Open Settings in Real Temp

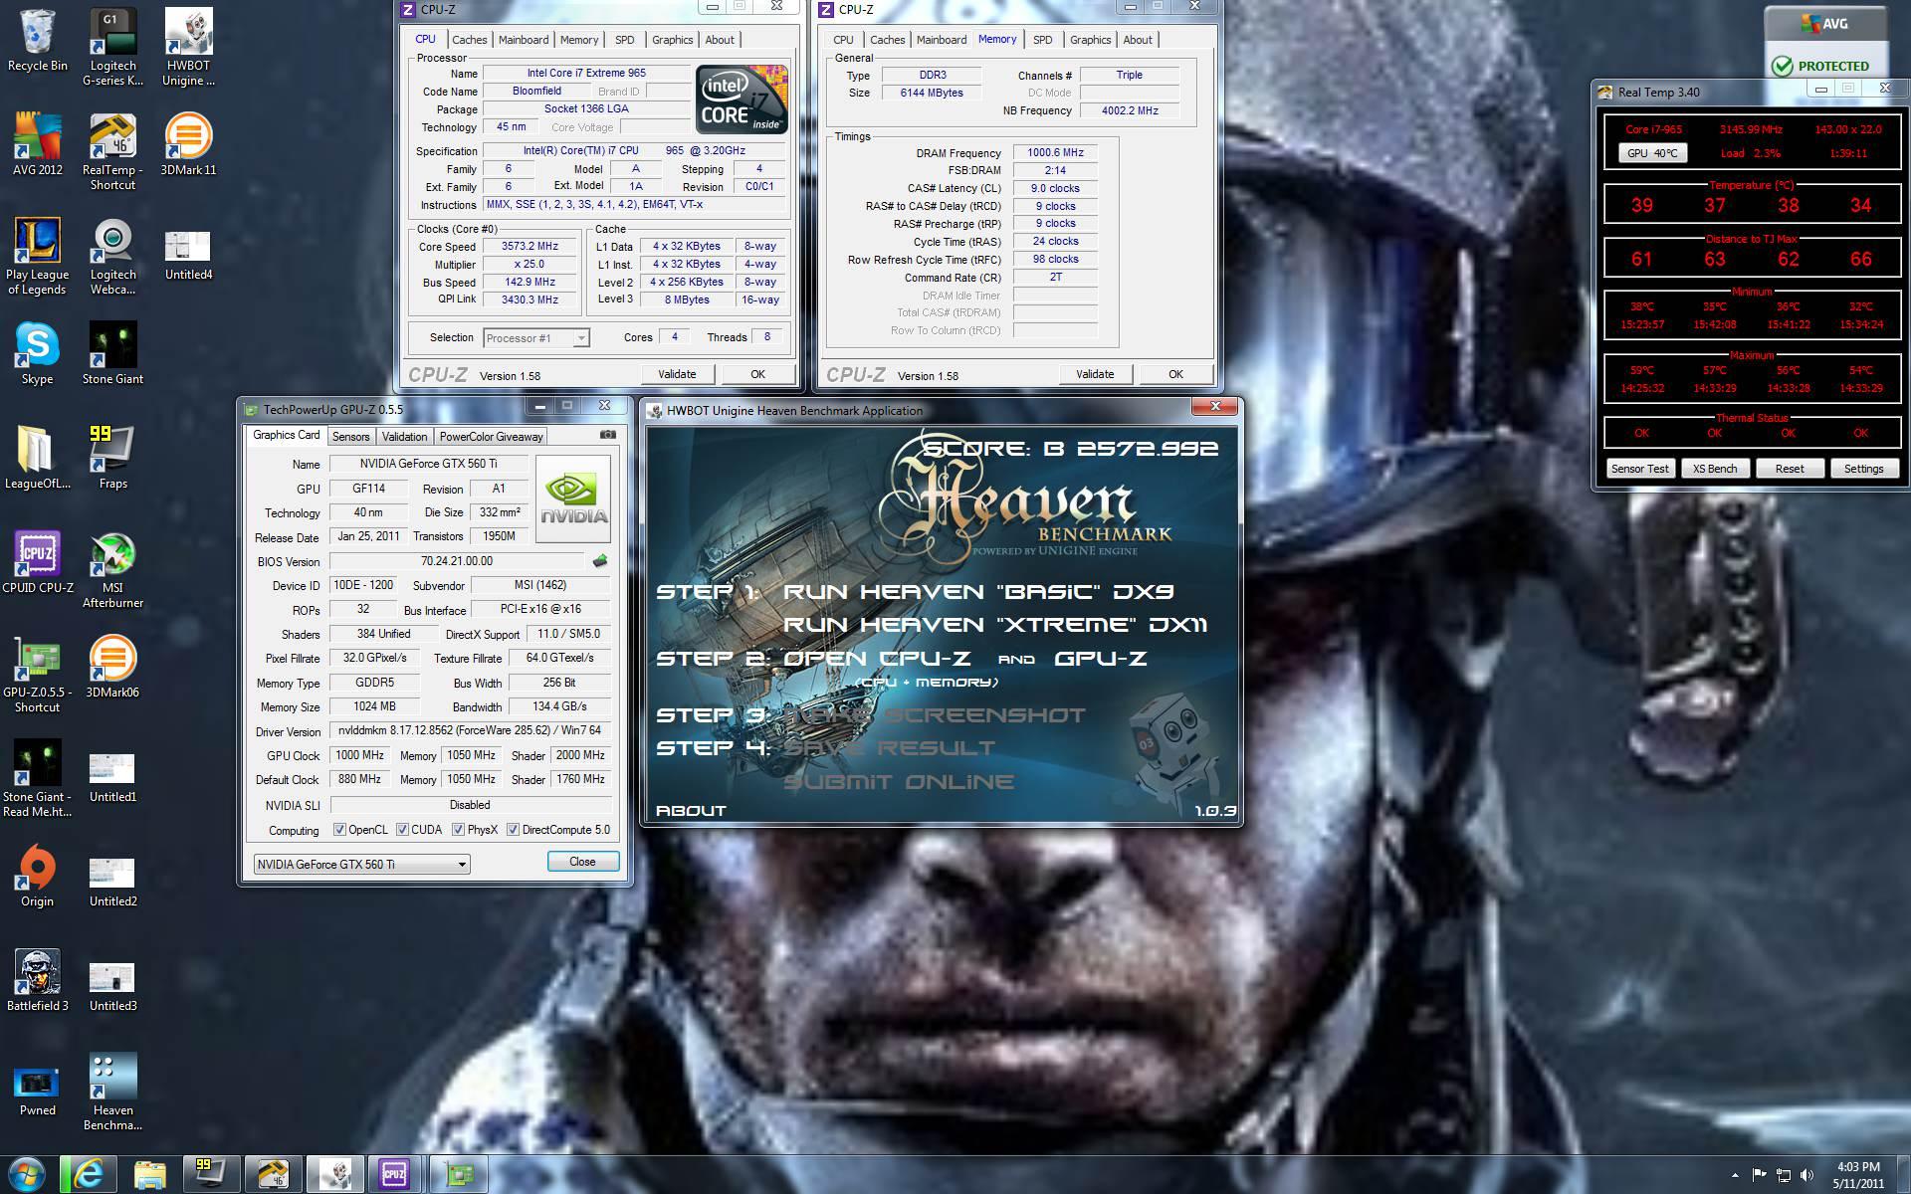tap(1863, 469)
